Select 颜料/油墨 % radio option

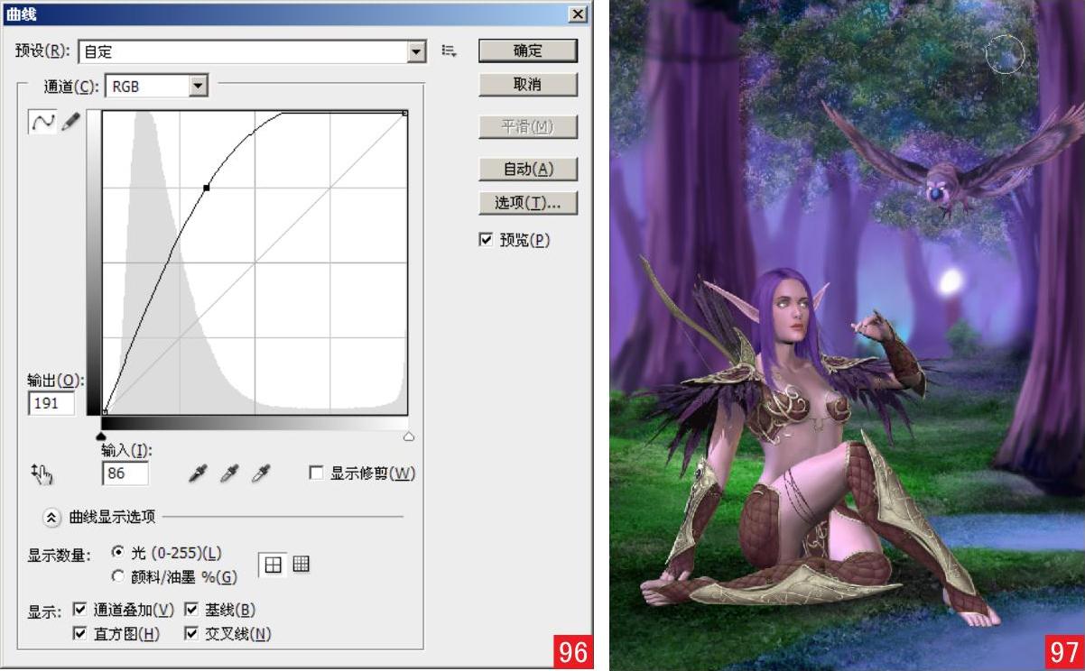point(116,575)
